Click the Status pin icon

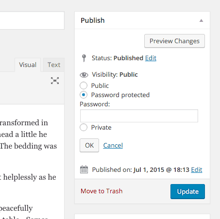pos(84,58)
